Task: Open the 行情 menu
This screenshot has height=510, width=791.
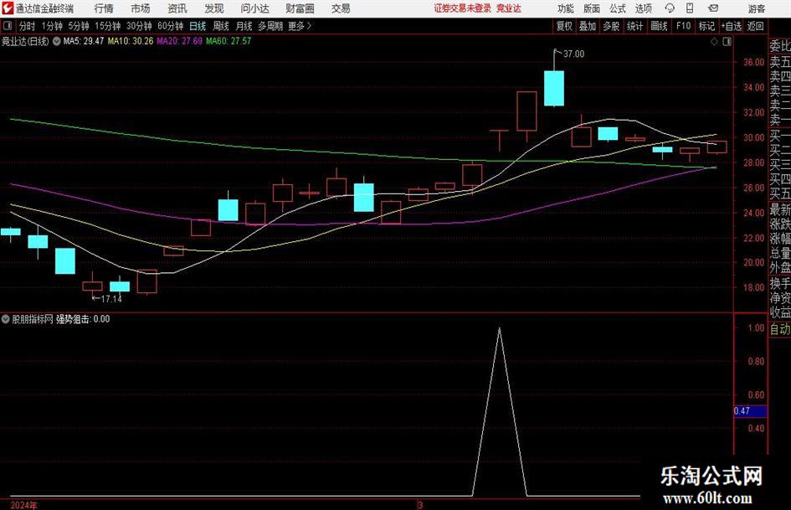Action: (x=104, y=8)
